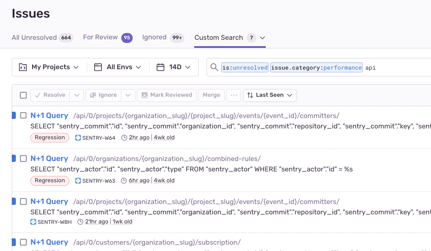The width and height of the screenshot is (431, 251).
Task: Open N+1 Query issue for combined-rules
Action: pyautogui.click(x=49, y=158)
